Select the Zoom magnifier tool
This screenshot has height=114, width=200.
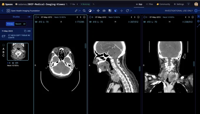pyautogui.click(x=84, y=11)
